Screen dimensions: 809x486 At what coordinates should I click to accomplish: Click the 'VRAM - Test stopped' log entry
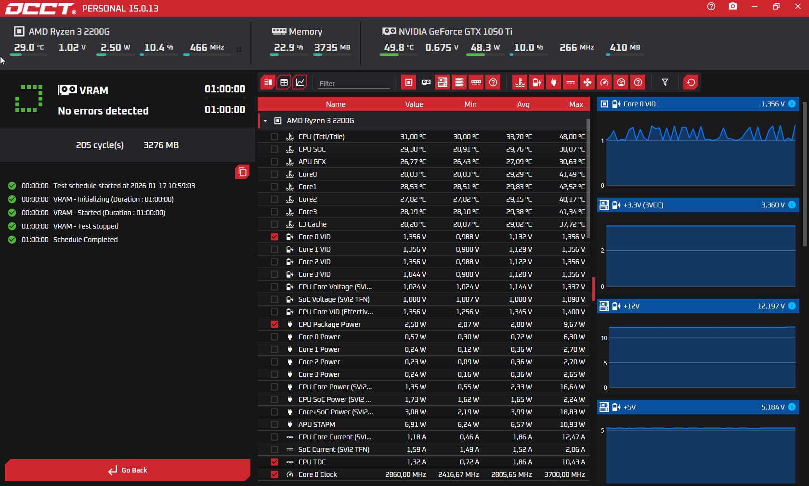pyautogui.click(x=86, y=226)
